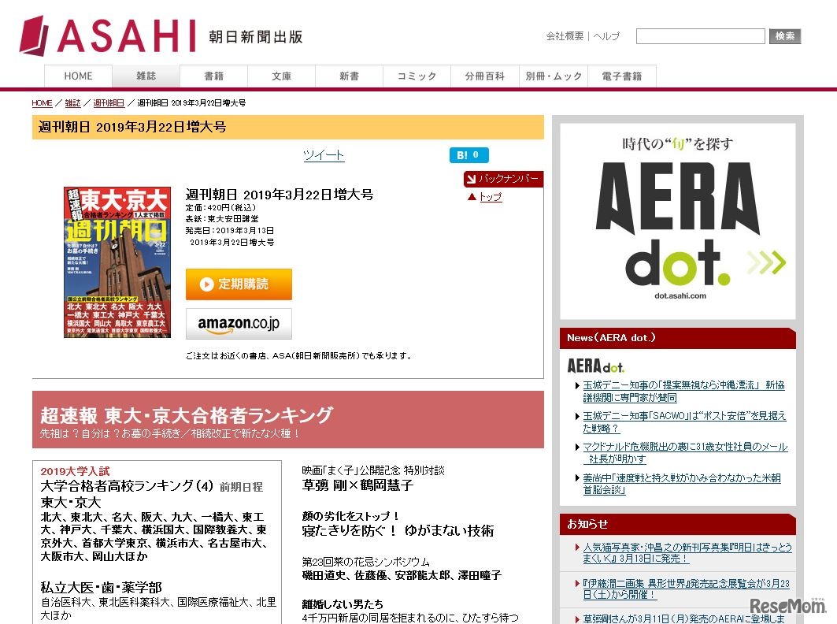Switch to the コミック tab
The image size is (837, 624).
click(416, 76)
